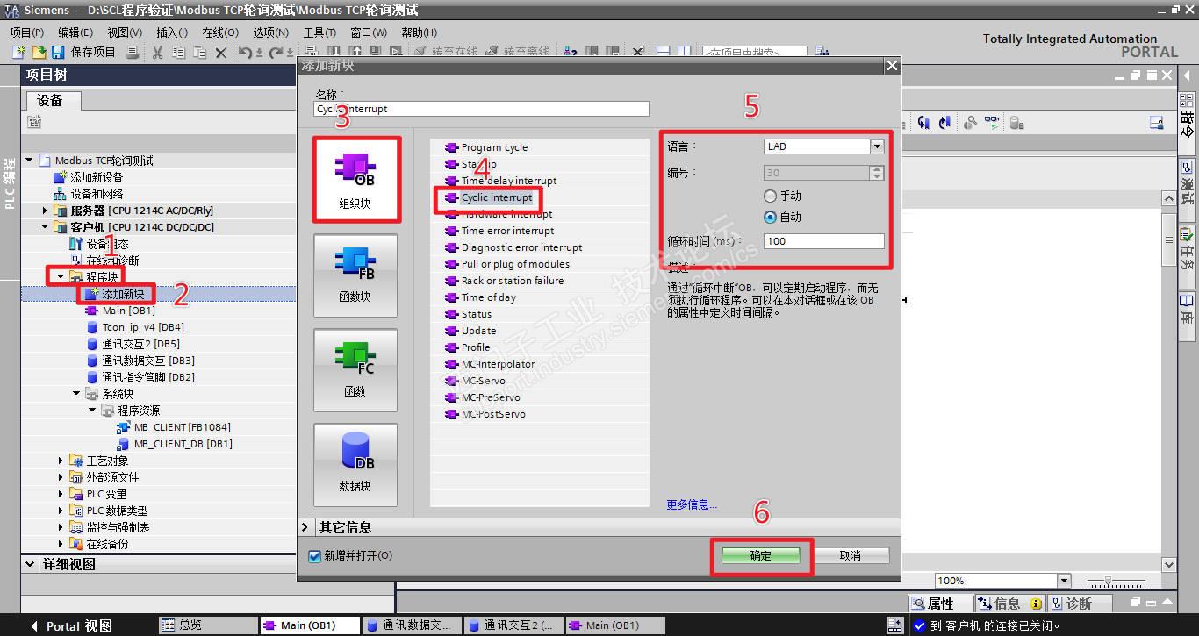
Task: Open the 更多信息 link
Action: [x=692, y=504]
